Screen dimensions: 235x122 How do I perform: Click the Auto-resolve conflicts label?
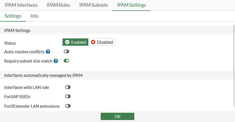24,52
